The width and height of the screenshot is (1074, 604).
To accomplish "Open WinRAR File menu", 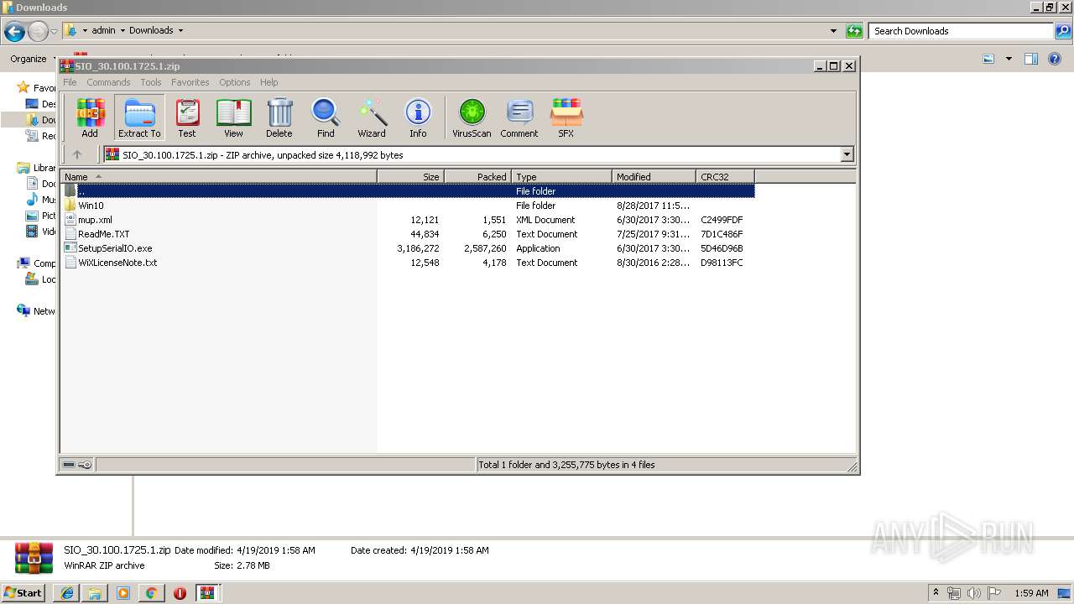I will pos(70,82).
